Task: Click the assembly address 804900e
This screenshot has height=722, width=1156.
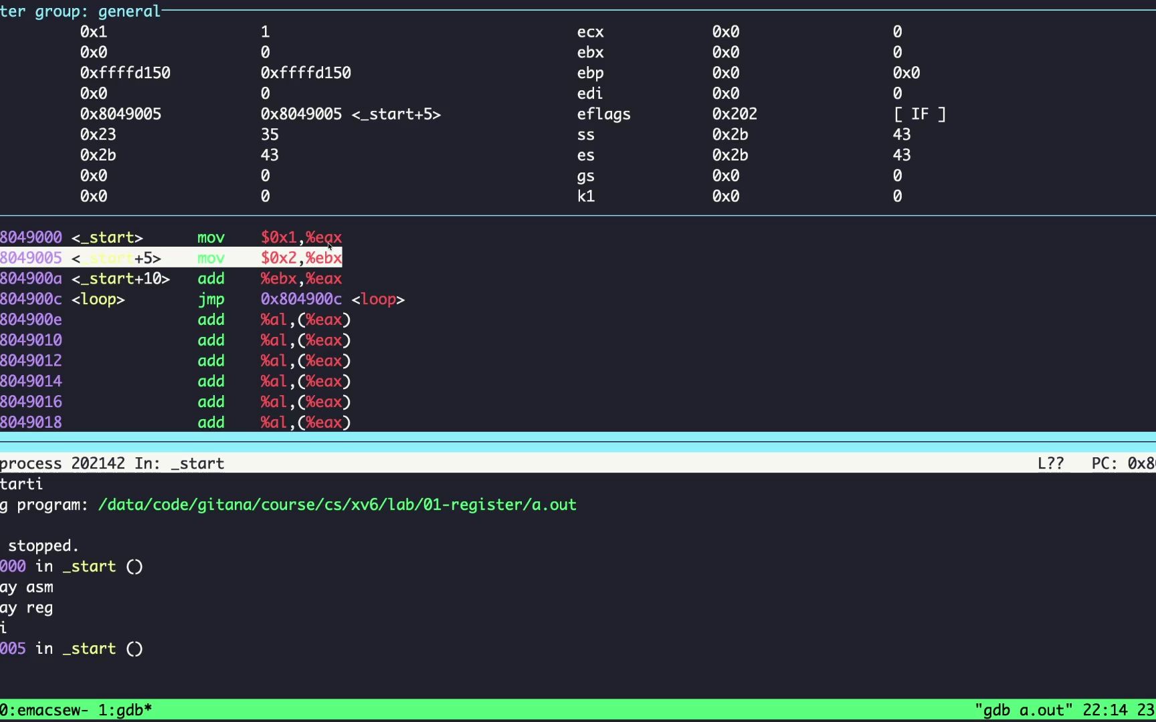Action: [x=31, y=320]
